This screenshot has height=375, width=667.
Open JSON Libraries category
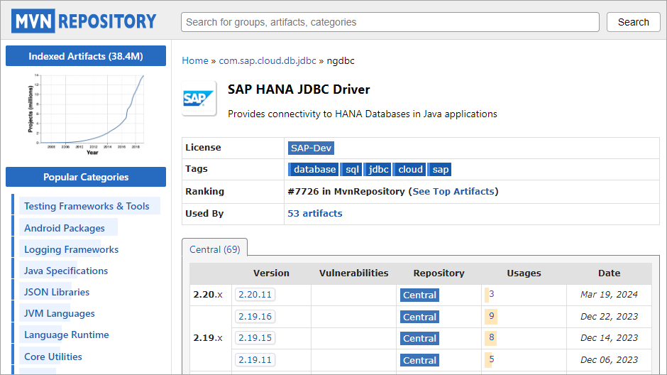pyautogui.click(x=57, y=292)
